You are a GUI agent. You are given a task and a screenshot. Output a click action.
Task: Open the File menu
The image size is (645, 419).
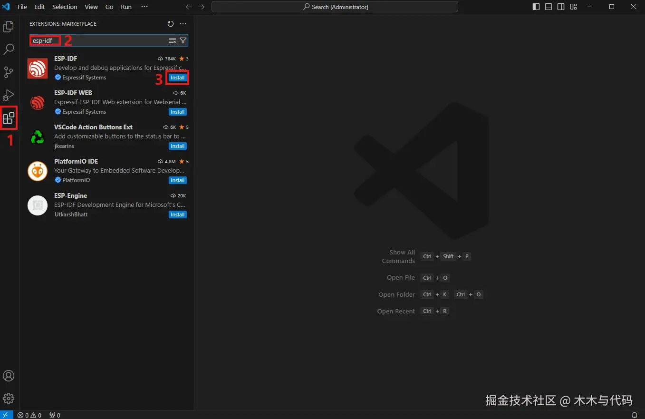point(22,7)
